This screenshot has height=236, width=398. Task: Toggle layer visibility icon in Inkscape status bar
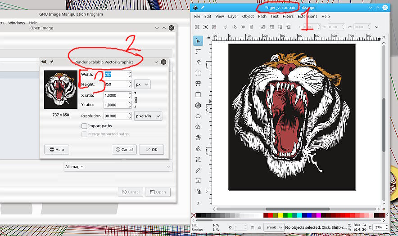click(x=252, y=227)
